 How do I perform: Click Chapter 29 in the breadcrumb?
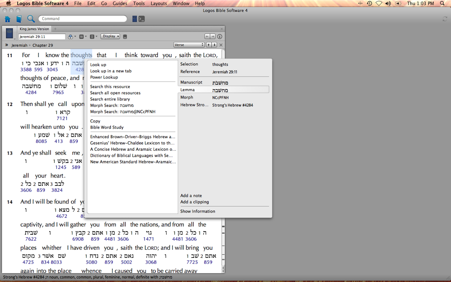tap(43, 45)
